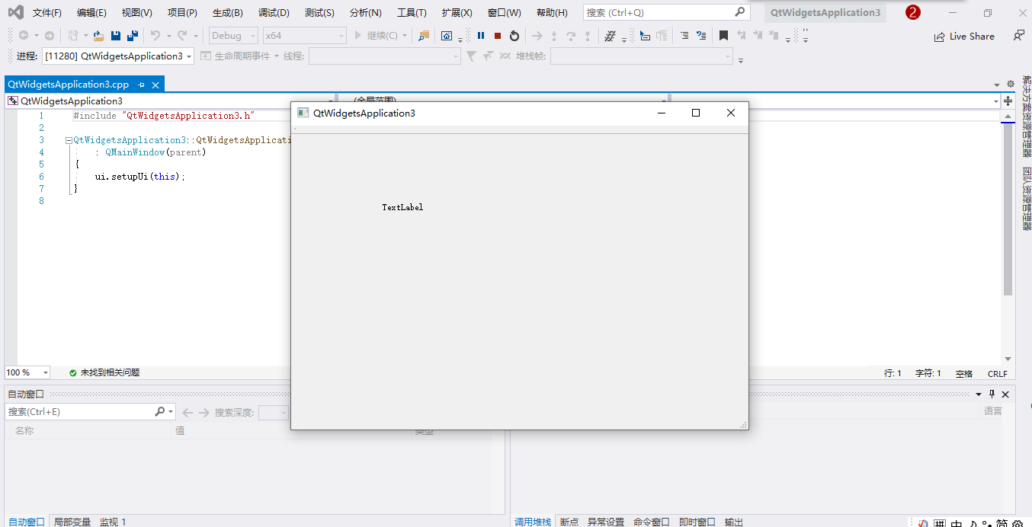Switch to the 监视 1 tab
1032x527 pixels.
coord(113,522)
